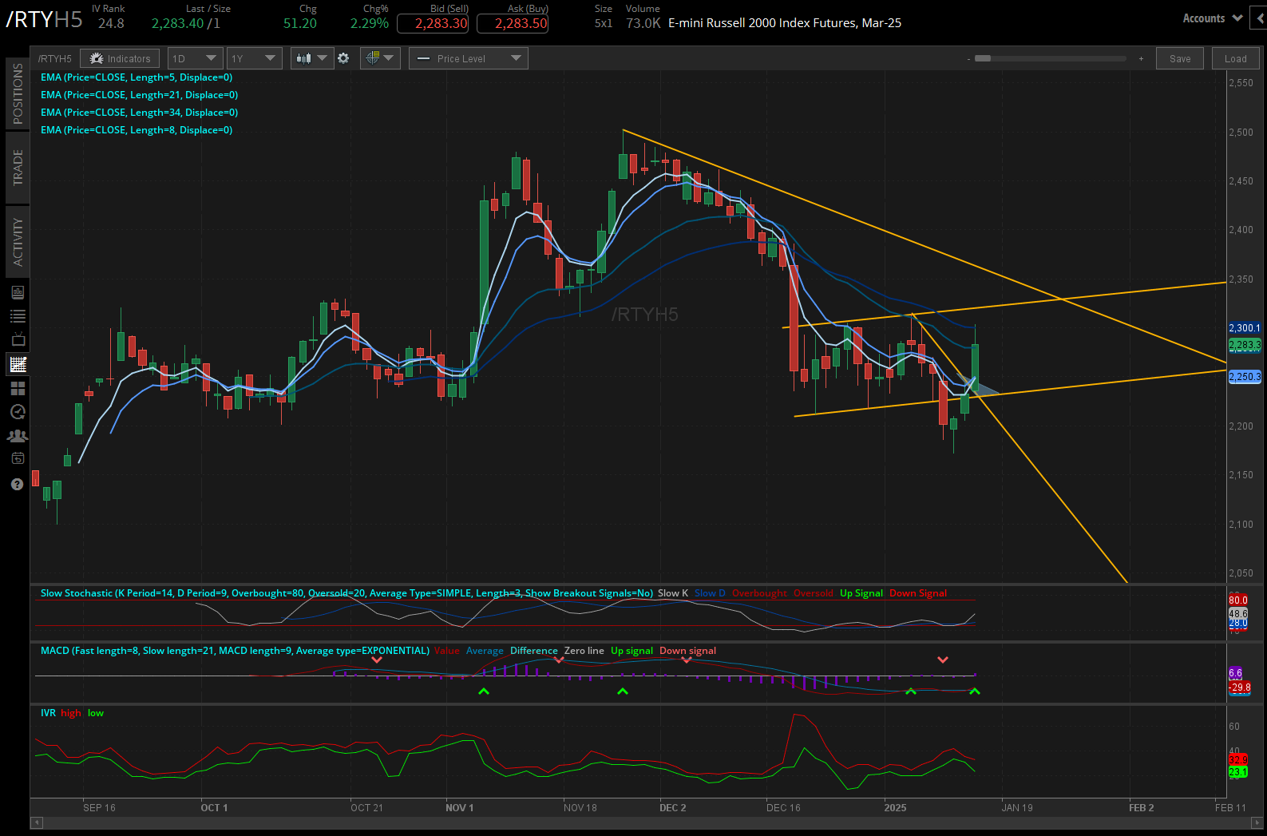
Task: Open the Indicators panel
Action: point(120,58)
